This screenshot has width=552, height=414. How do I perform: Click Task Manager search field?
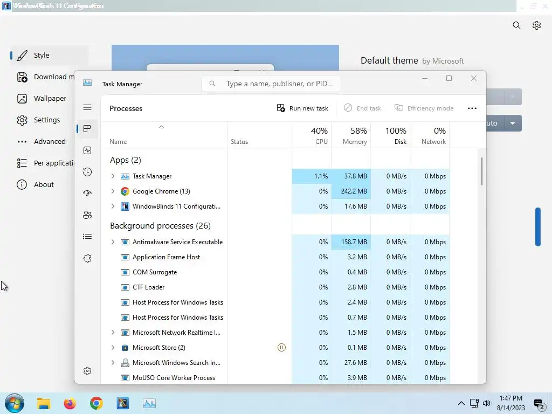tap(271, 84)
